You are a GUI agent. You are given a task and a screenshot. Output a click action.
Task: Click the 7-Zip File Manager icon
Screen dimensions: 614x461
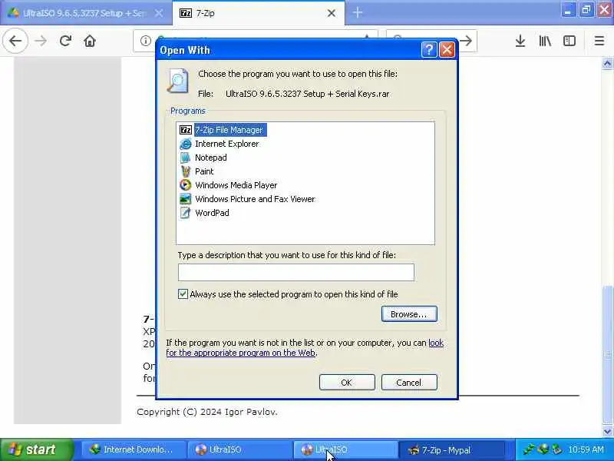pyautogui.click(x=186, y=130)
